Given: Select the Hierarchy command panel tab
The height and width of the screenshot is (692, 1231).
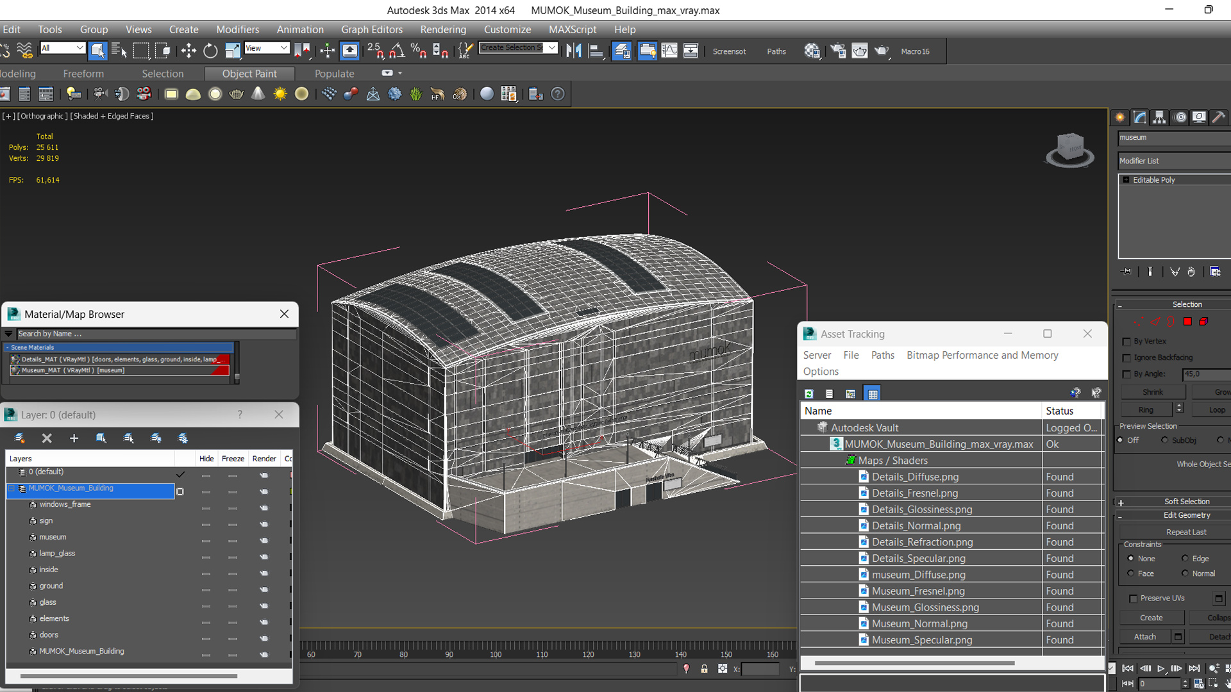Looking at the screenshot, I should pos(1159,117).
